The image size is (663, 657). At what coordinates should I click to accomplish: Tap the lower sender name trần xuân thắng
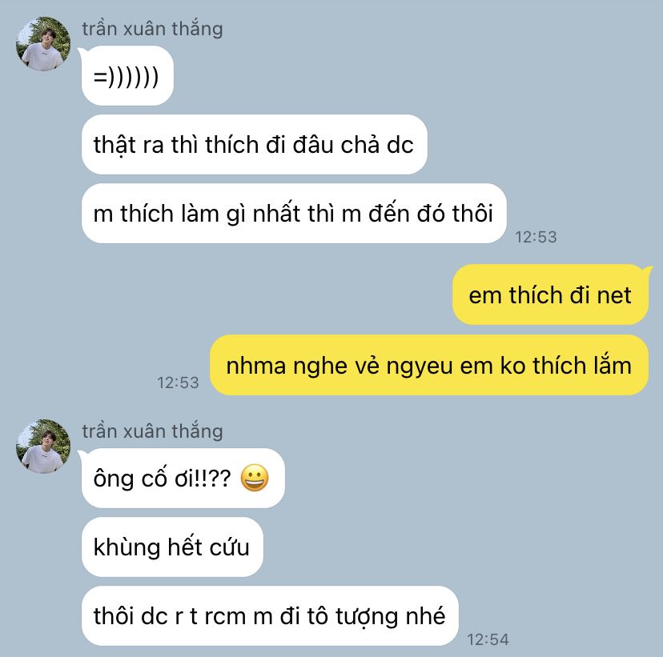click(152, 431)
